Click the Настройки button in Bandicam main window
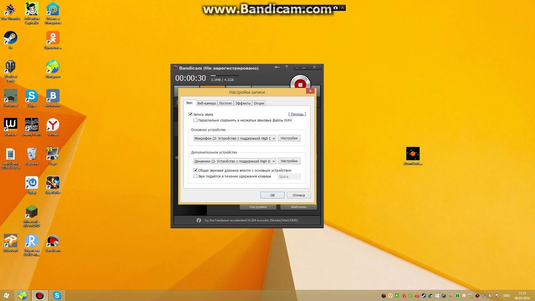 pyautogui.click(x=258, y=207)
